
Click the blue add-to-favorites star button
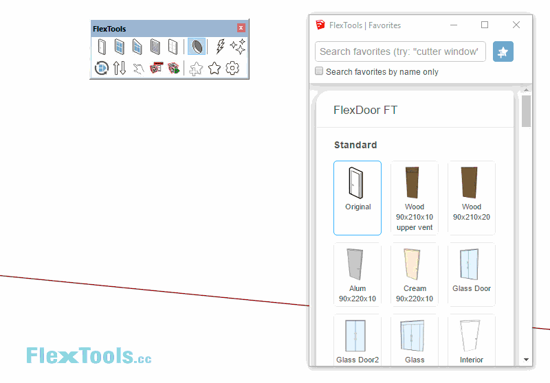pos(503,51)
